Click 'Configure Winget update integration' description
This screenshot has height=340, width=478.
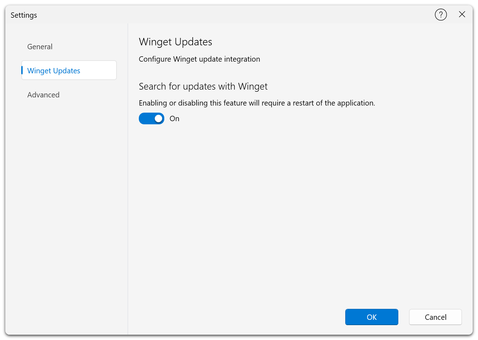coord(199,59)
